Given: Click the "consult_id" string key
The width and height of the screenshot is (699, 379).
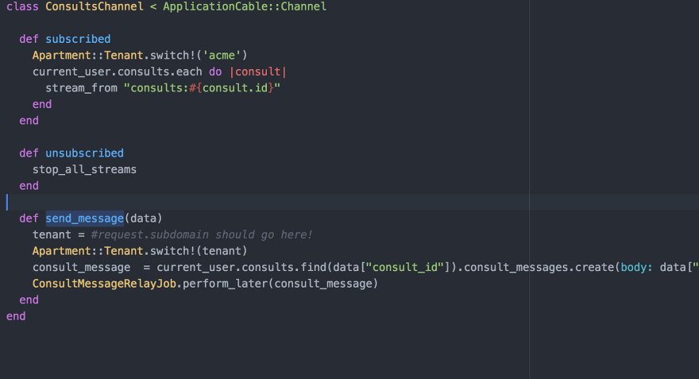Looking at the screenshot, I should tap(405, 268).
